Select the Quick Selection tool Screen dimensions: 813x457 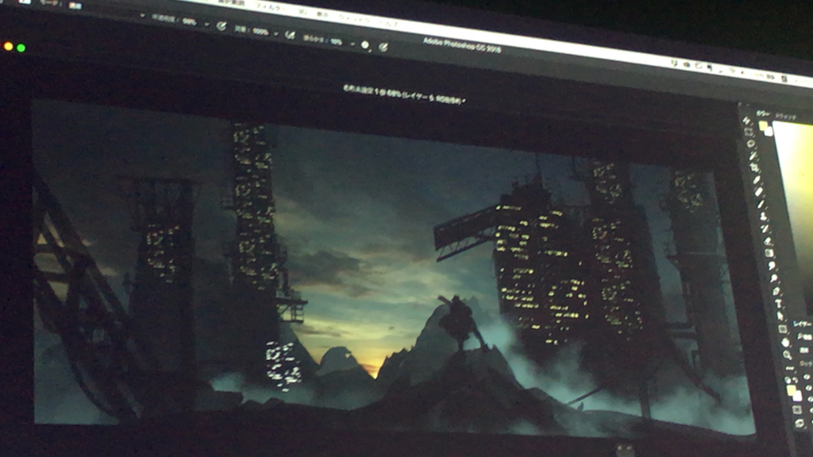(x=753, y=156)
